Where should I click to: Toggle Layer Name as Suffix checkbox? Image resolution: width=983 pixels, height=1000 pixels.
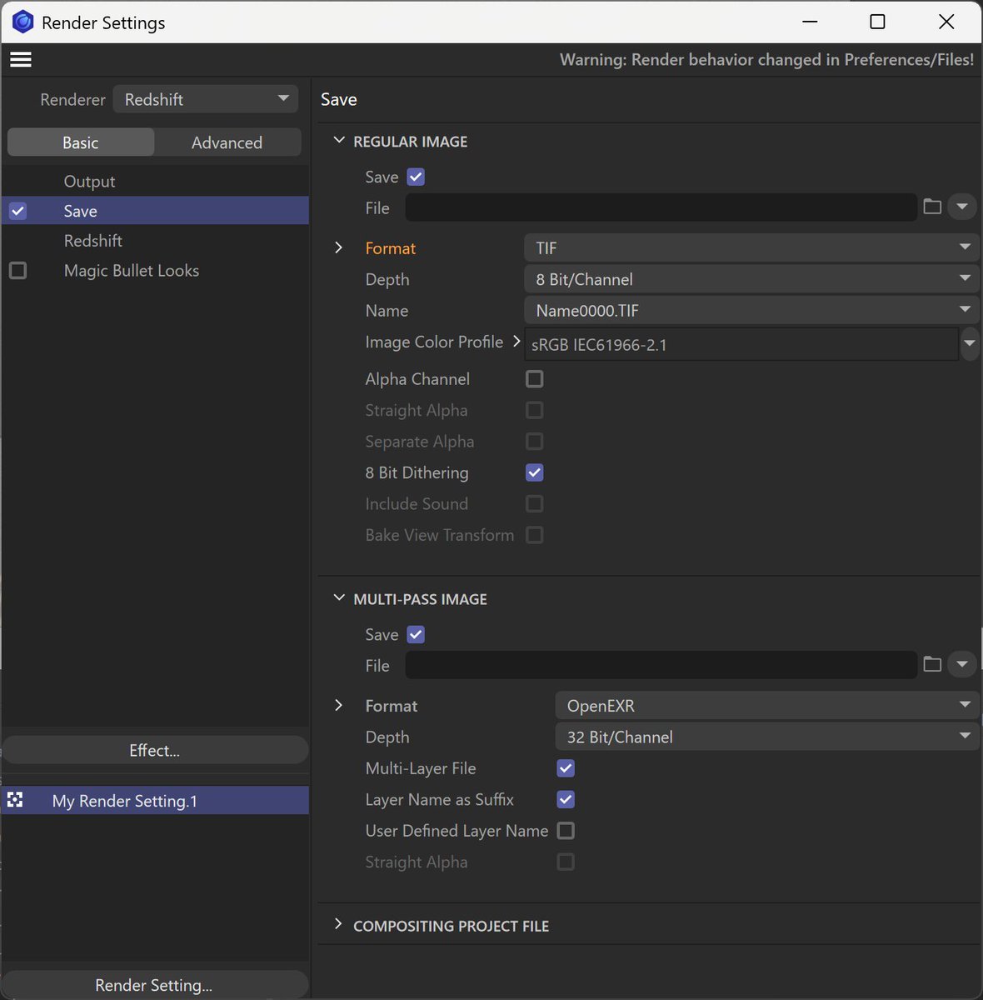[x=566, y=799]
